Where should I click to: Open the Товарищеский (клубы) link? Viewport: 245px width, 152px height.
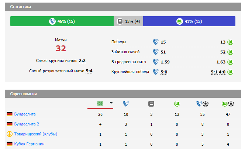coord(35,134)
